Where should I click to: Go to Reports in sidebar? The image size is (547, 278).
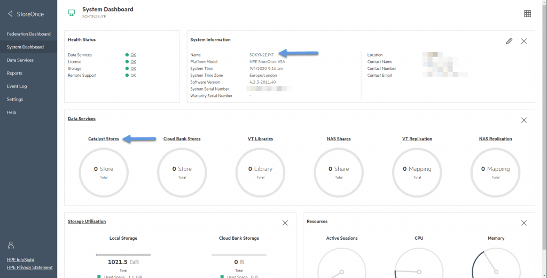coord(29,73)
